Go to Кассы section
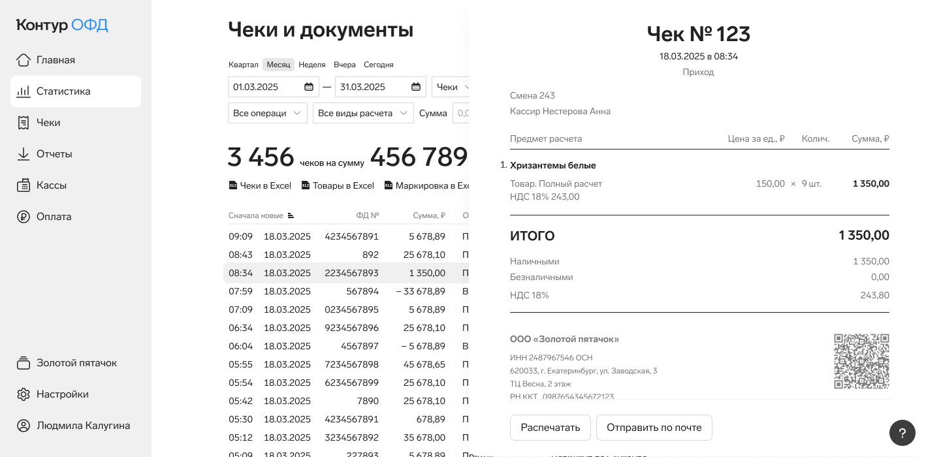 tap(76, 185)
